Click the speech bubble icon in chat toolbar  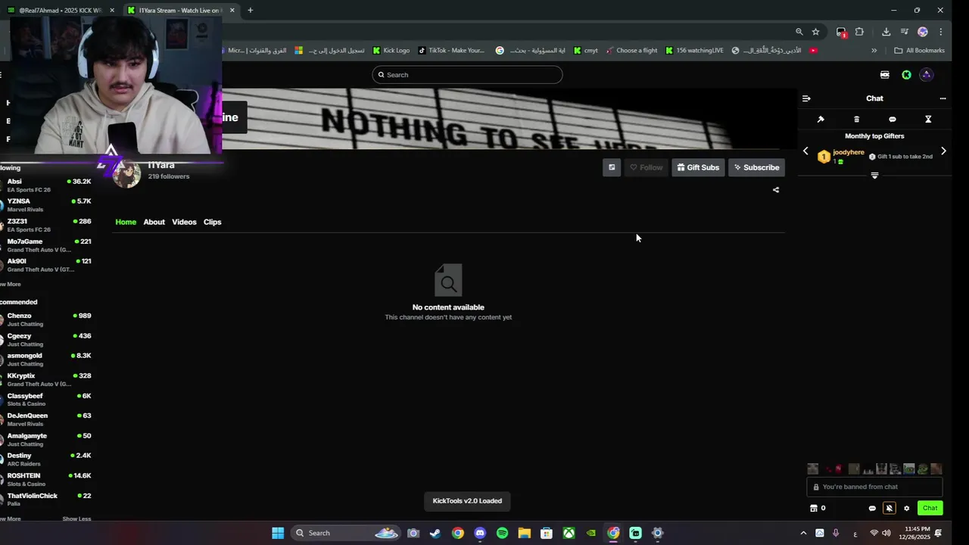pyautogui.click(x=892, y=120)
